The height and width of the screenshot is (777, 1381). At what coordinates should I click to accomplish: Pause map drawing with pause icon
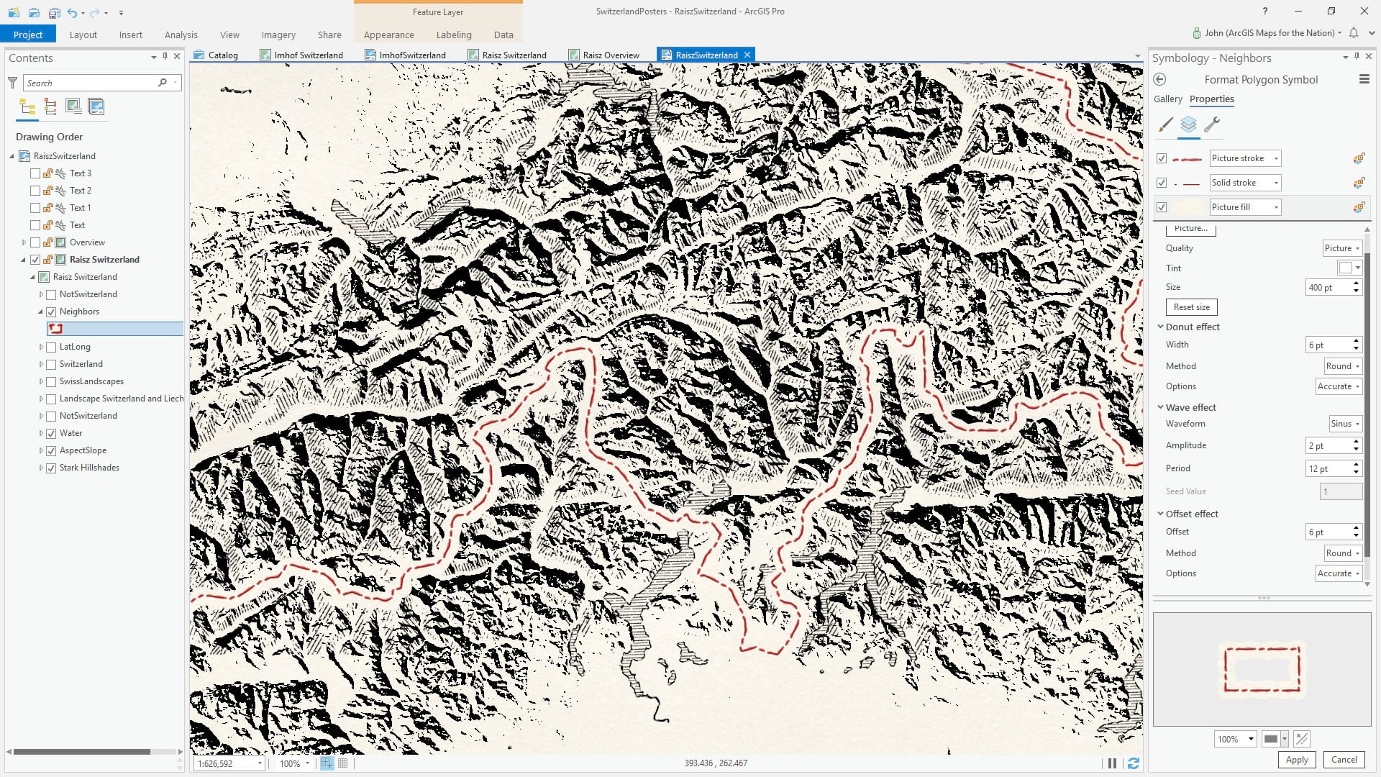click(x=1112, y=763)
